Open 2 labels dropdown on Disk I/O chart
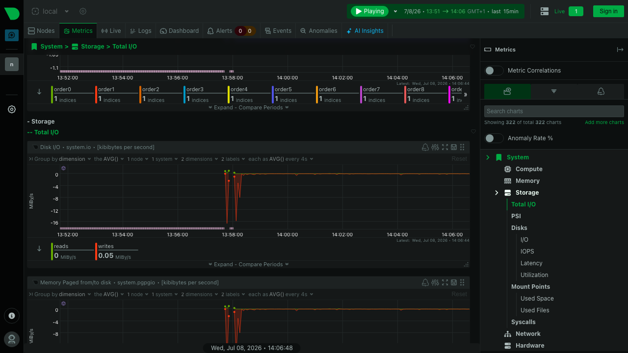The width and height of the screenshot is (628, 353). tap(233, 159)
